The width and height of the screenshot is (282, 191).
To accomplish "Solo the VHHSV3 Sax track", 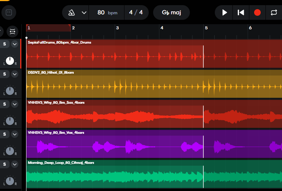I will click(x=4, y=104).
